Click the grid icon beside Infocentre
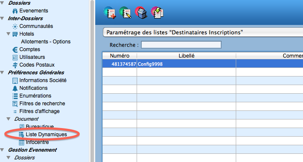303x162 pixels. [21, 142]
